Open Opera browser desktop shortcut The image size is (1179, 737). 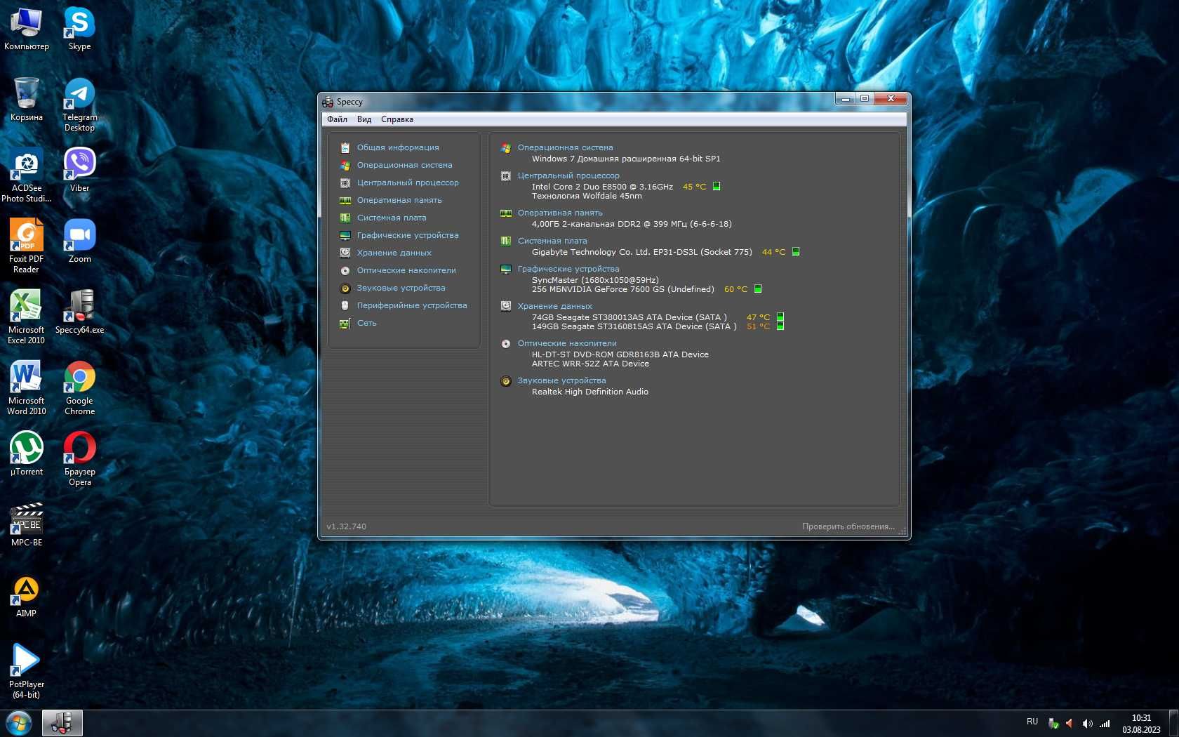(x=79, y=458)
